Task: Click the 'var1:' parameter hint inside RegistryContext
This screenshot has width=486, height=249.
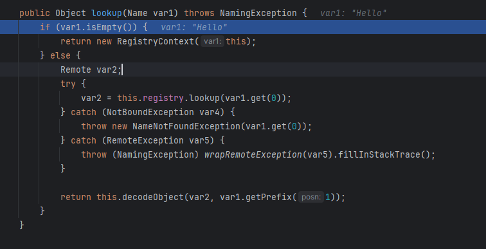Action: tap(212, 42)
